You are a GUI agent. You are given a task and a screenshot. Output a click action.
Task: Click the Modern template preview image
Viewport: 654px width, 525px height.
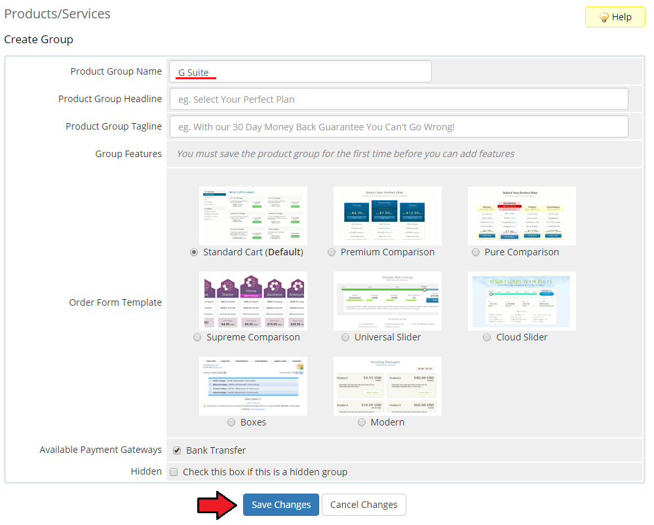[x=387, y=386]
